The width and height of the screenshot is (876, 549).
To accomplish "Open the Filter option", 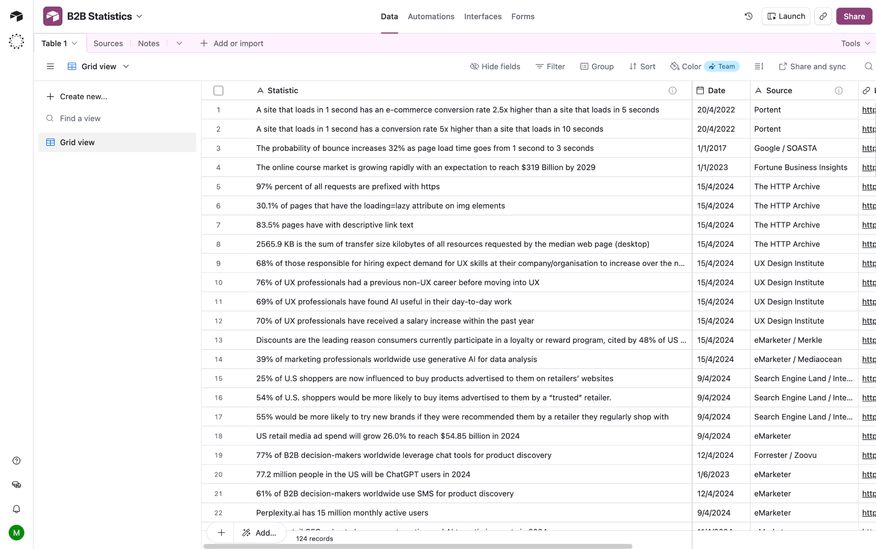I will (x=550, y=66).
